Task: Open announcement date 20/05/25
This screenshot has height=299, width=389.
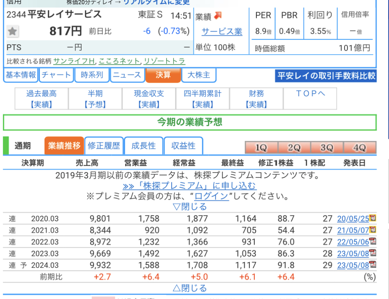Action: [x=353, y=218]
